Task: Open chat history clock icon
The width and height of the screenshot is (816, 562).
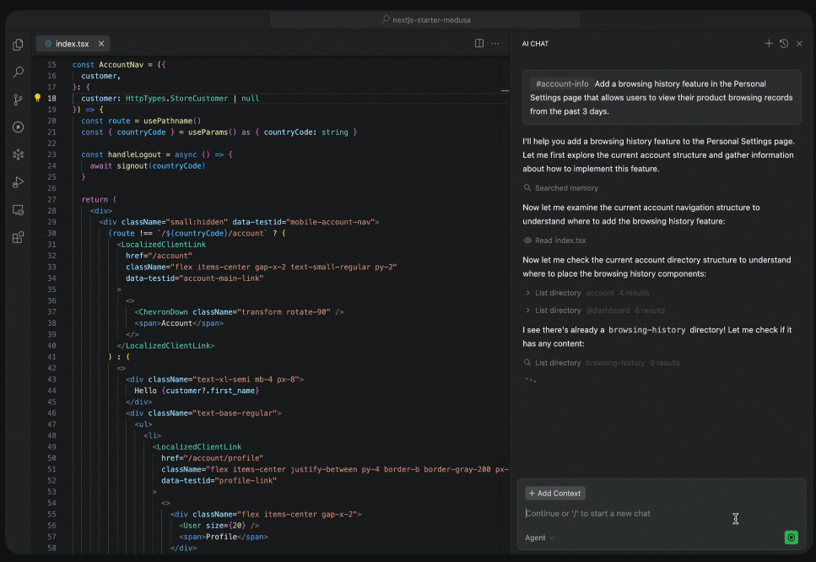Action: [784, 44]
